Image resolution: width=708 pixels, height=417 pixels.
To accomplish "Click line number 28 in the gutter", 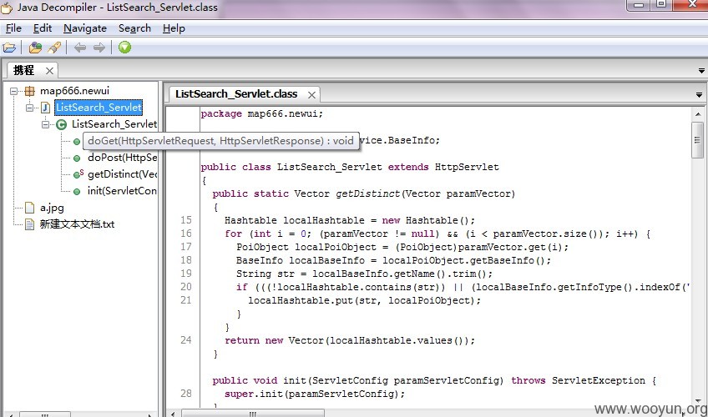I will pos(186,393).
